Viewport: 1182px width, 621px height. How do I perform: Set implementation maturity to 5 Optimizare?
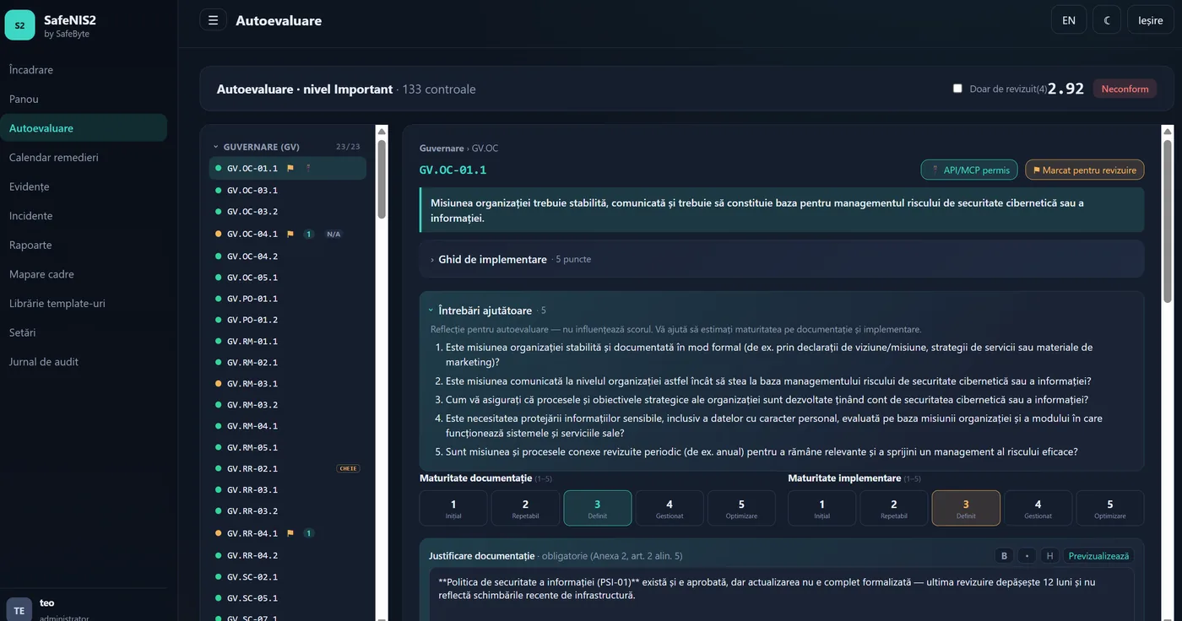tap(1110, 508)
